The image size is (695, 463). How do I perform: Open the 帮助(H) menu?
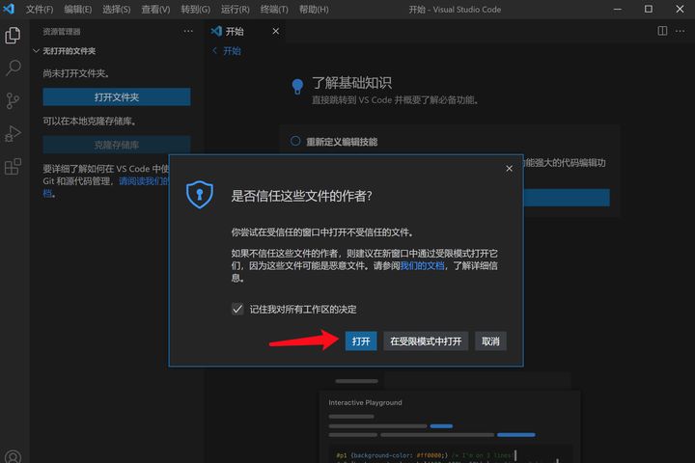(314, 10)
